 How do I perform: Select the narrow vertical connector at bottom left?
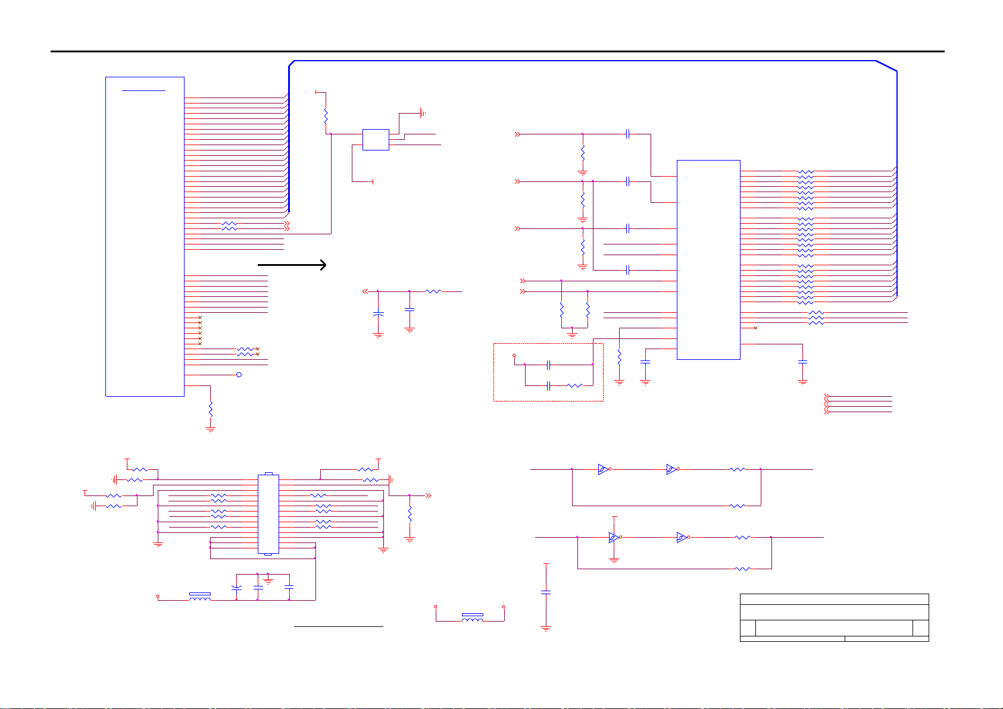[x=268, y=514]
